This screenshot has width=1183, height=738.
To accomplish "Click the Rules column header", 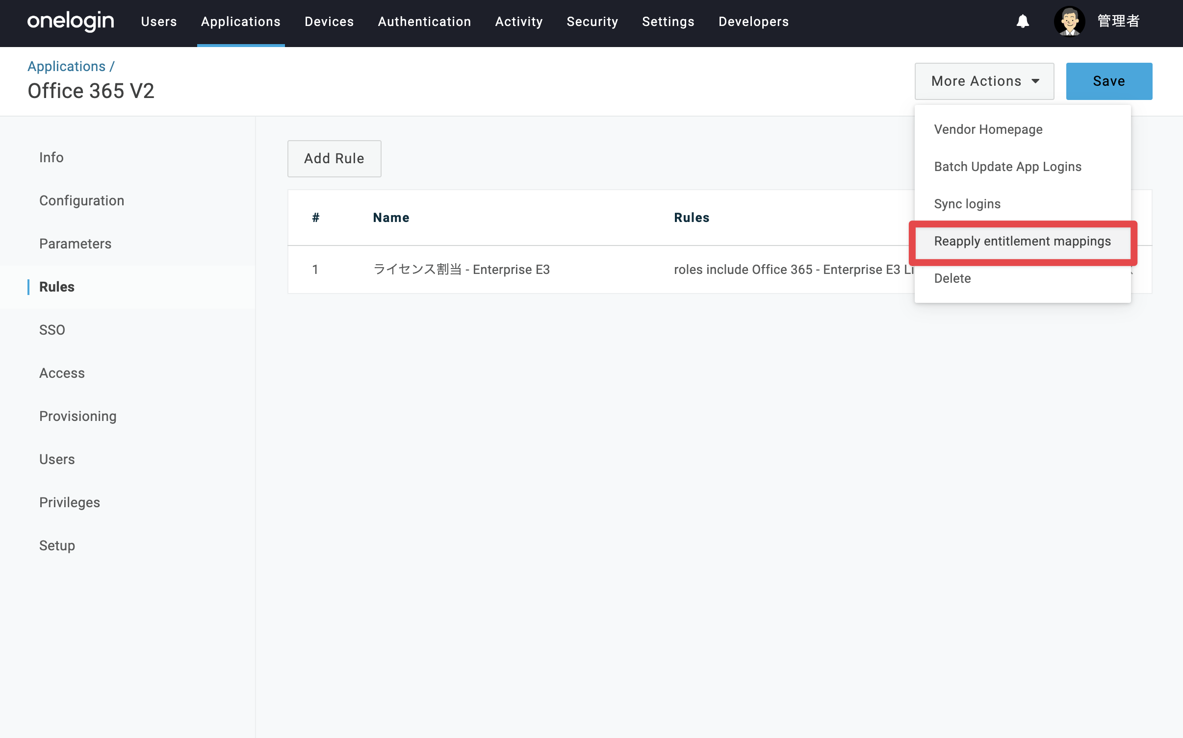I will pos(692,218).
